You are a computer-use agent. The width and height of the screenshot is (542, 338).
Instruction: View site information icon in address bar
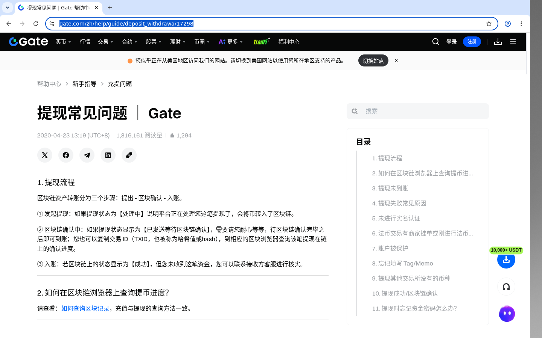pos(52,24)
